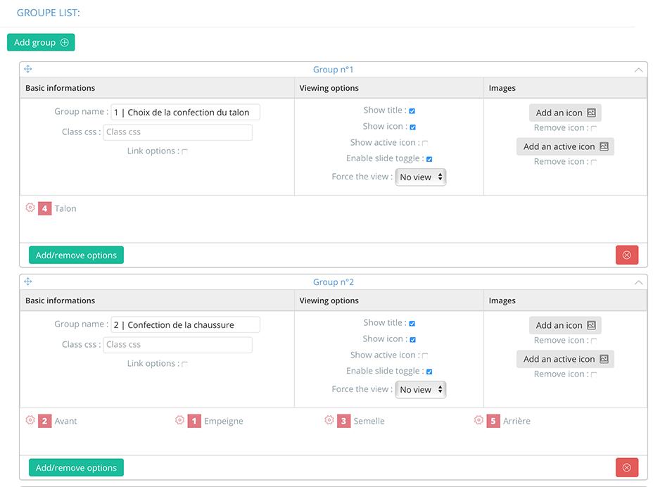
Task: Focus the Class css field in Group n°1
Action: coord(177,132)
